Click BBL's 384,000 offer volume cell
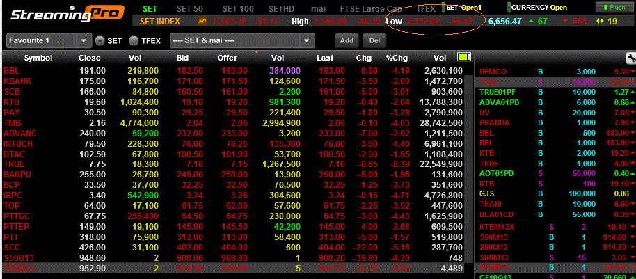 pyautogui.click(x=286, y=70)
